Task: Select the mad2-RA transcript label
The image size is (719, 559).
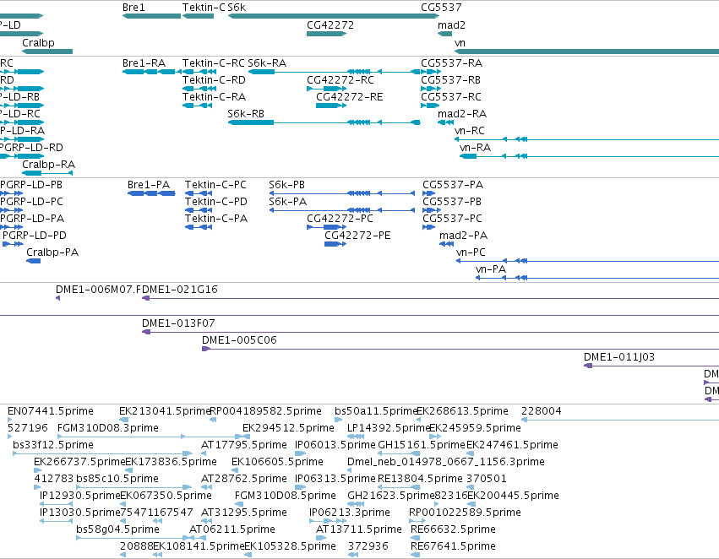Action: 462,114
